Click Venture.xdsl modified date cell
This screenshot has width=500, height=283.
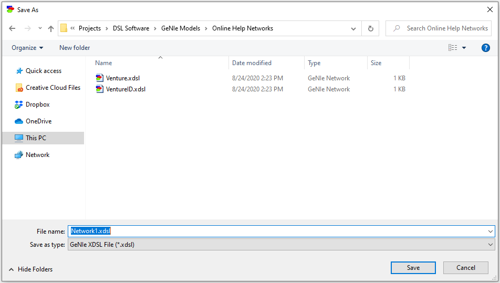(x=257, y=78)
